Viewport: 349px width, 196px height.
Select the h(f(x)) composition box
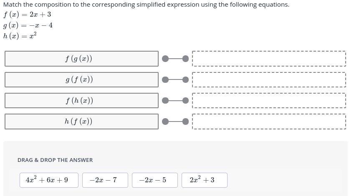[81, 122]
